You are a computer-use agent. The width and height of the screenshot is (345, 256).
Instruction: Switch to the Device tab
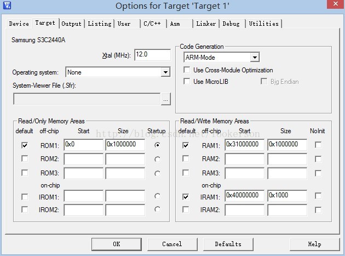(x=19, y=24)
